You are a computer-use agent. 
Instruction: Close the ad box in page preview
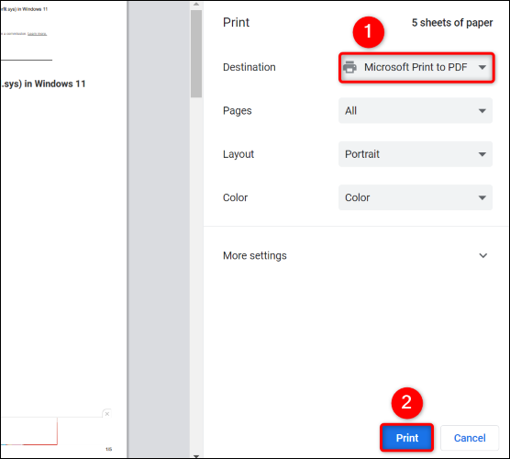107,414
